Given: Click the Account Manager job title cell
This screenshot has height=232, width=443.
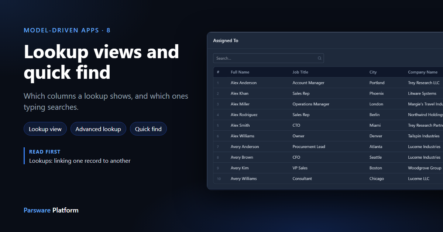Looking at the screenshot, I should pos(308,83).
